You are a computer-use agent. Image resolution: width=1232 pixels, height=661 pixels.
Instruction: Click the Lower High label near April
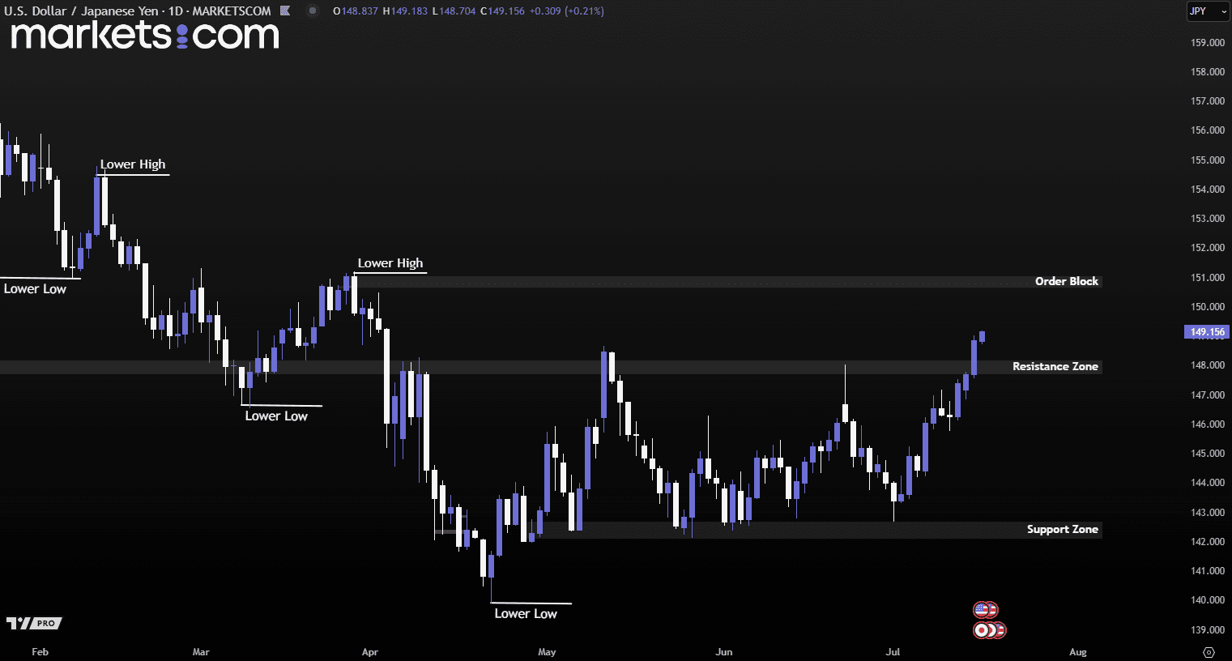390,263
